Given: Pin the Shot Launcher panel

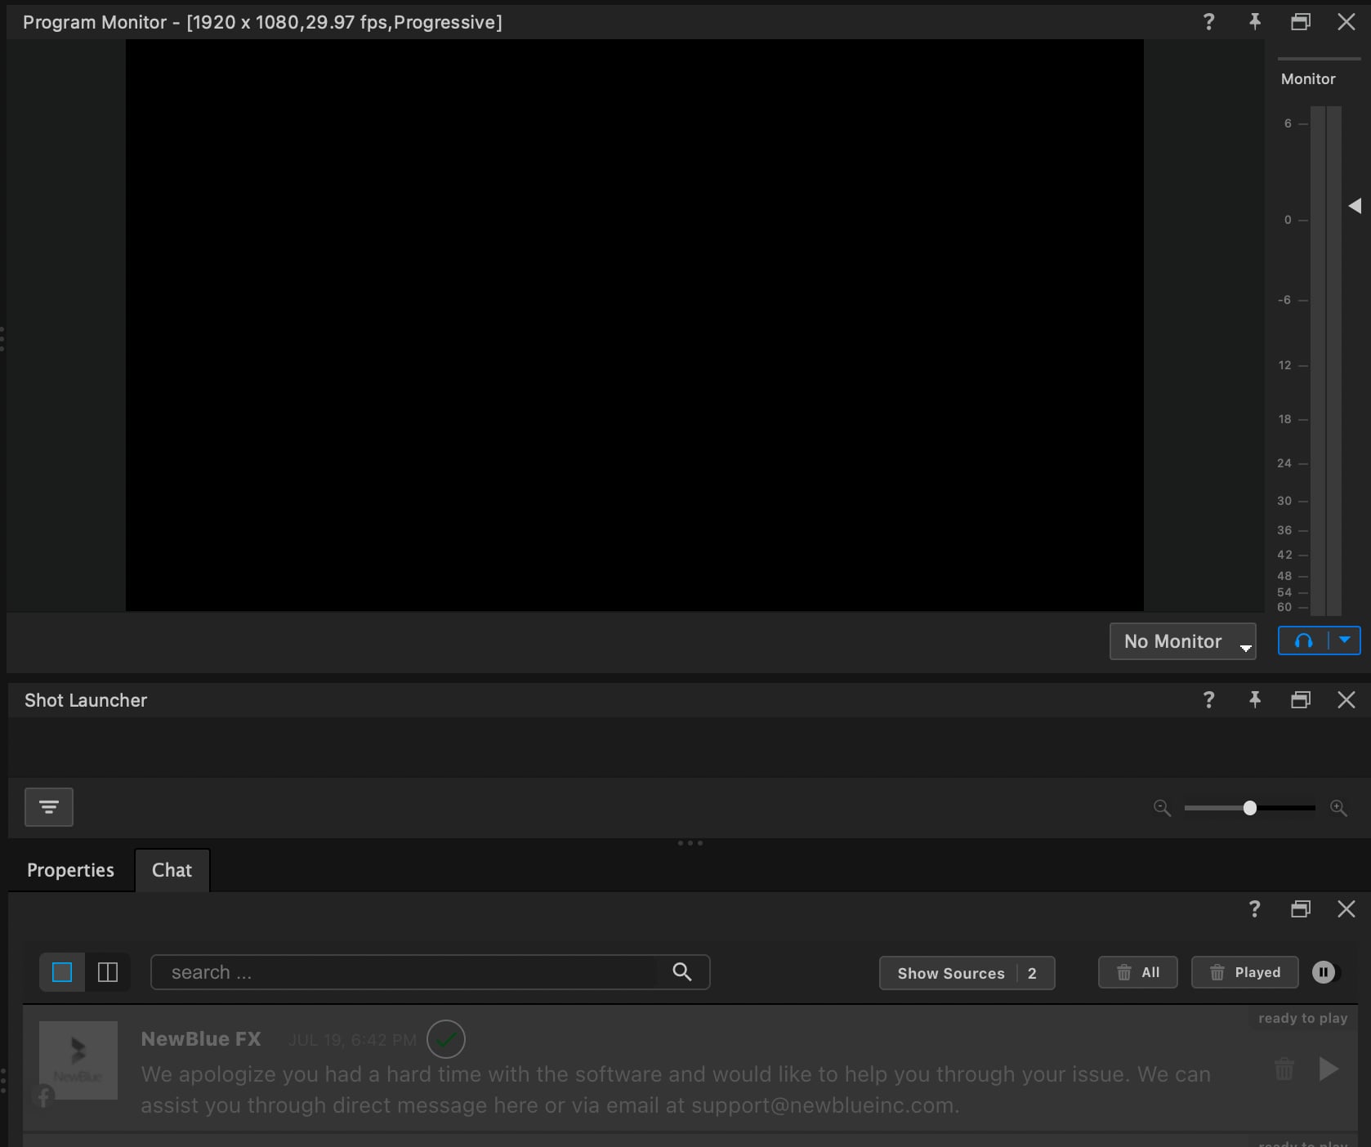Looking at the screenshot, I should point(1255,700).
